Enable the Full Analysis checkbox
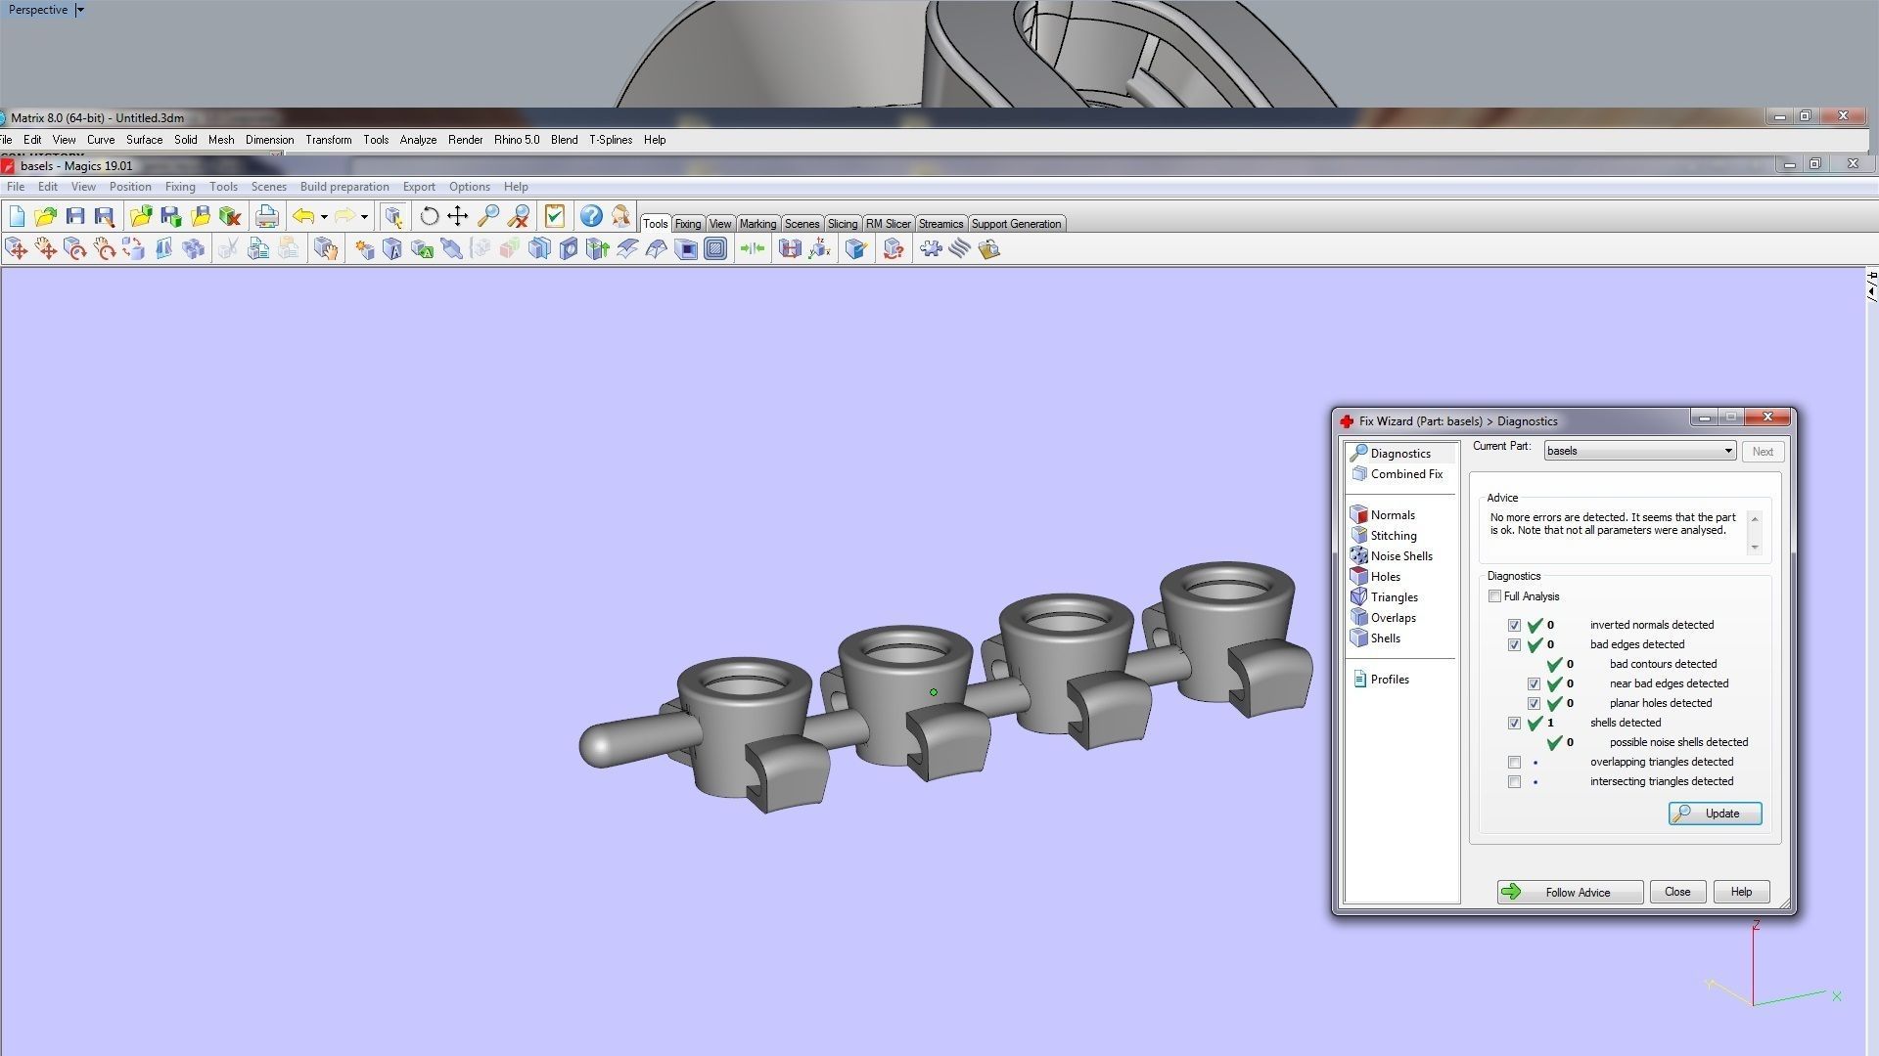Screen dimensions: 1879x1056 pyautogui.click(x=1494, y=596)
